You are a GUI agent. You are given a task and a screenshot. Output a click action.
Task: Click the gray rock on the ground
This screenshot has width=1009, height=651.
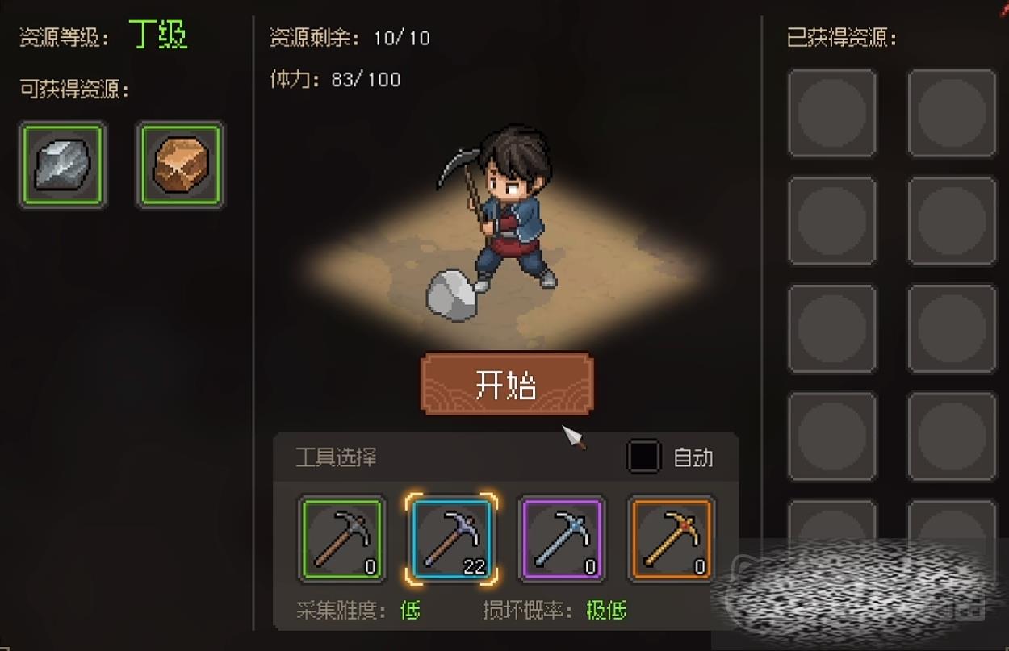pos(453,295)
